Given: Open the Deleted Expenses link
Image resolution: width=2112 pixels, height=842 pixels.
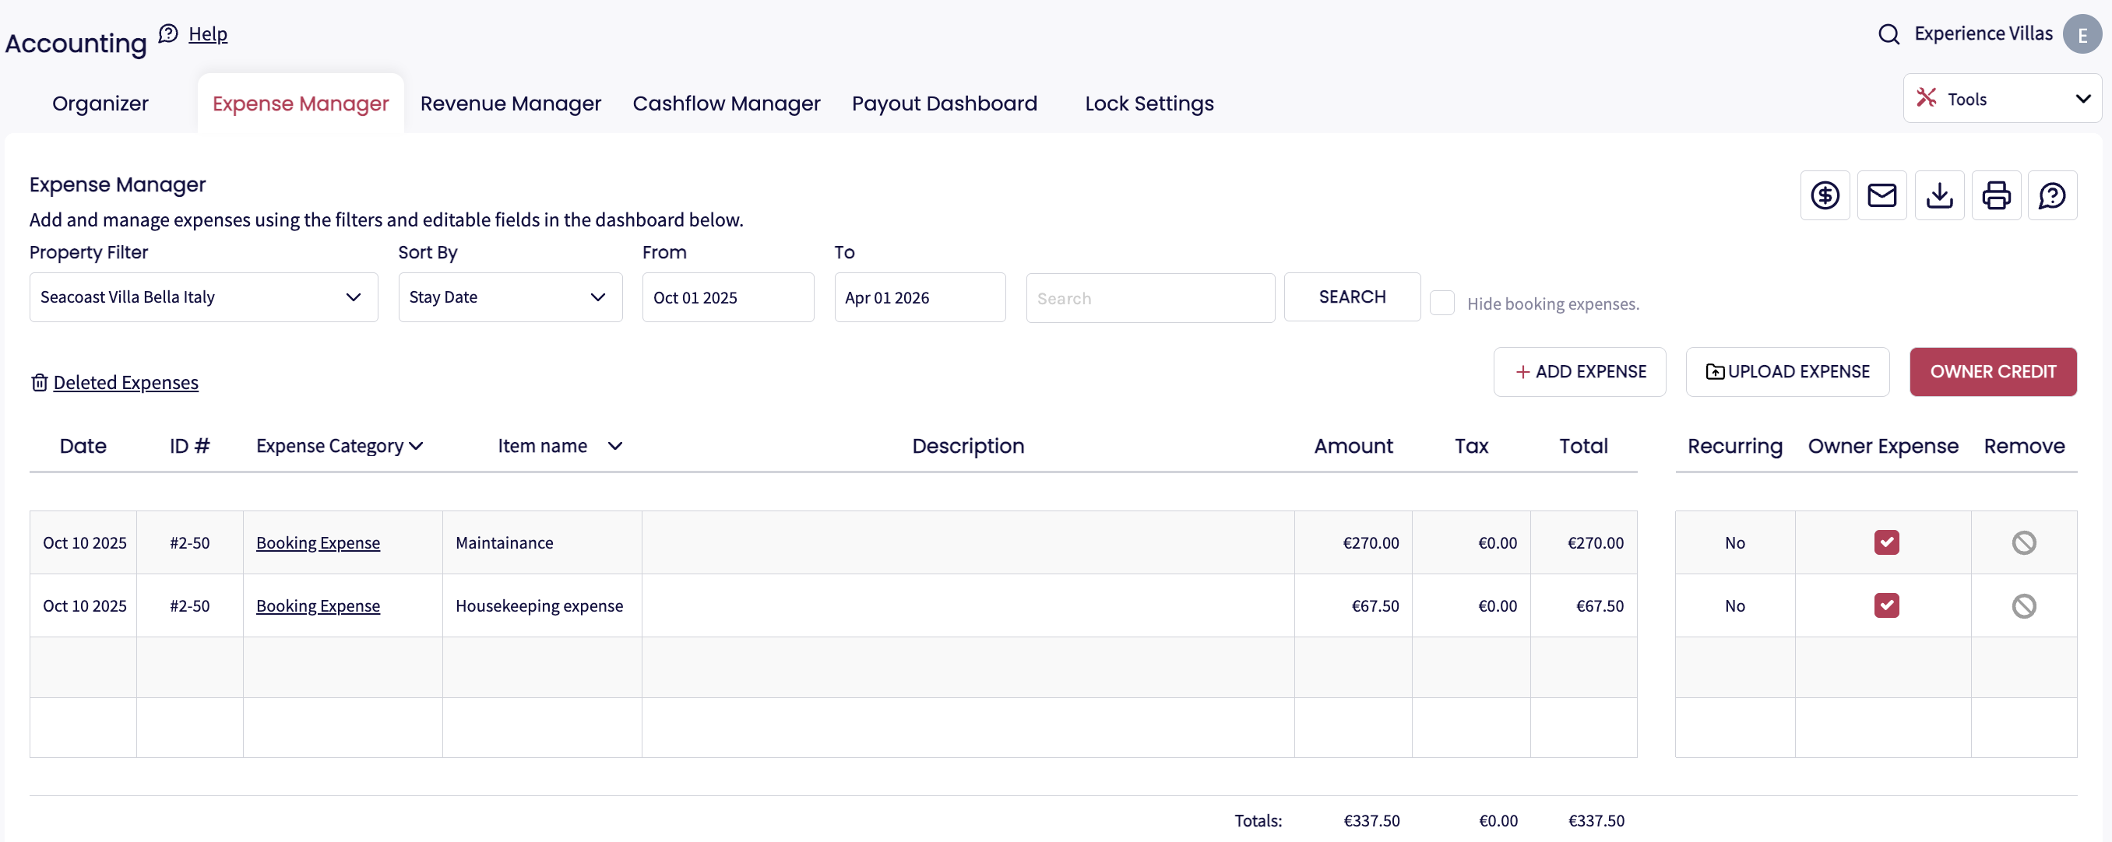Looking at the screenshot, I should (x=125, y=381).
